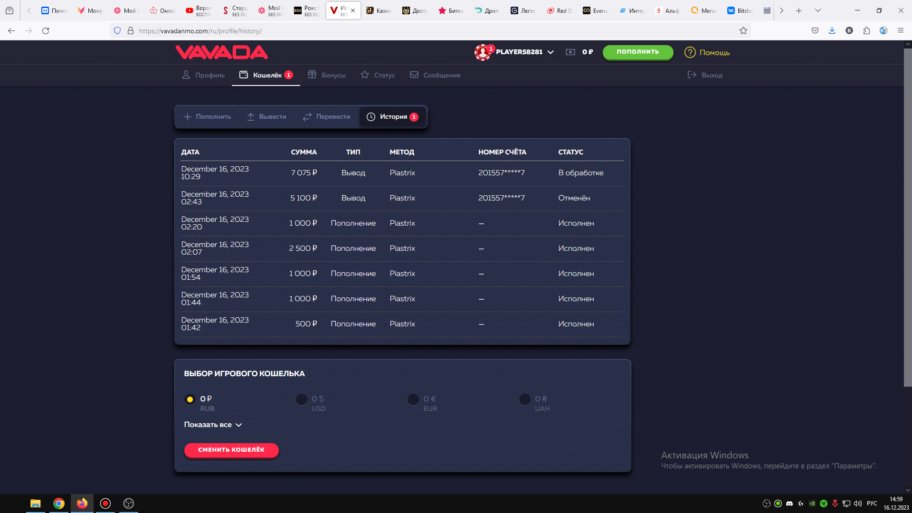Switch to Вывести tab
912x513 pixels.
coord(266,117)
